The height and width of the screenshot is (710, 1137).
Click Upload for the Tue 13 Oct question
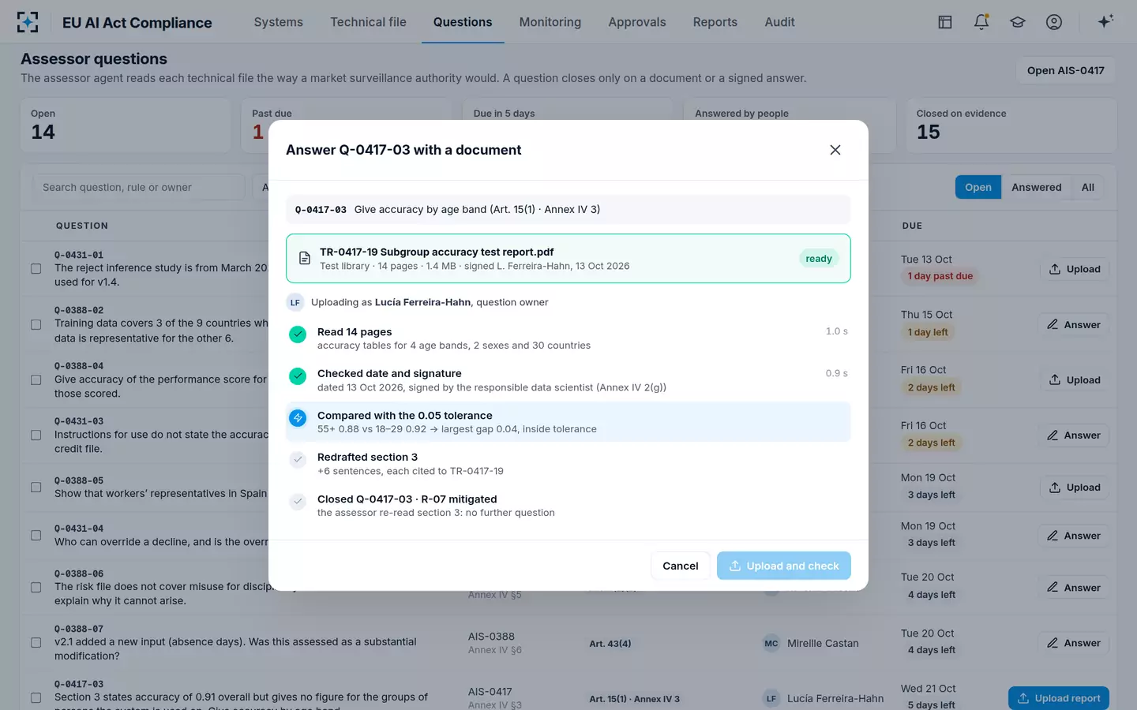(1075, 269)
